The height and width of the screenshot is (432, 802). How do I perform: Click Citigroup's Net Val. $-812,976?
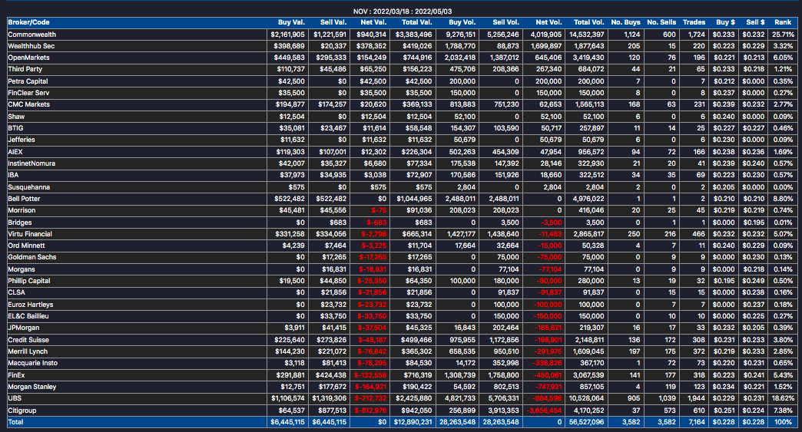[370, 410]
